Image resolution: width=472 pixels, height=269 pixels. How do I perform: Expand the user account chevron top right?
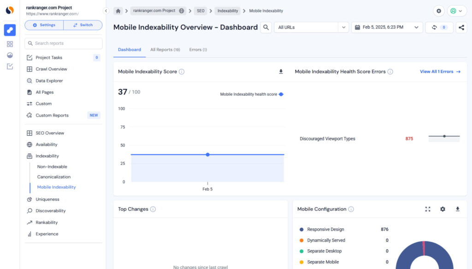[459, 11]
